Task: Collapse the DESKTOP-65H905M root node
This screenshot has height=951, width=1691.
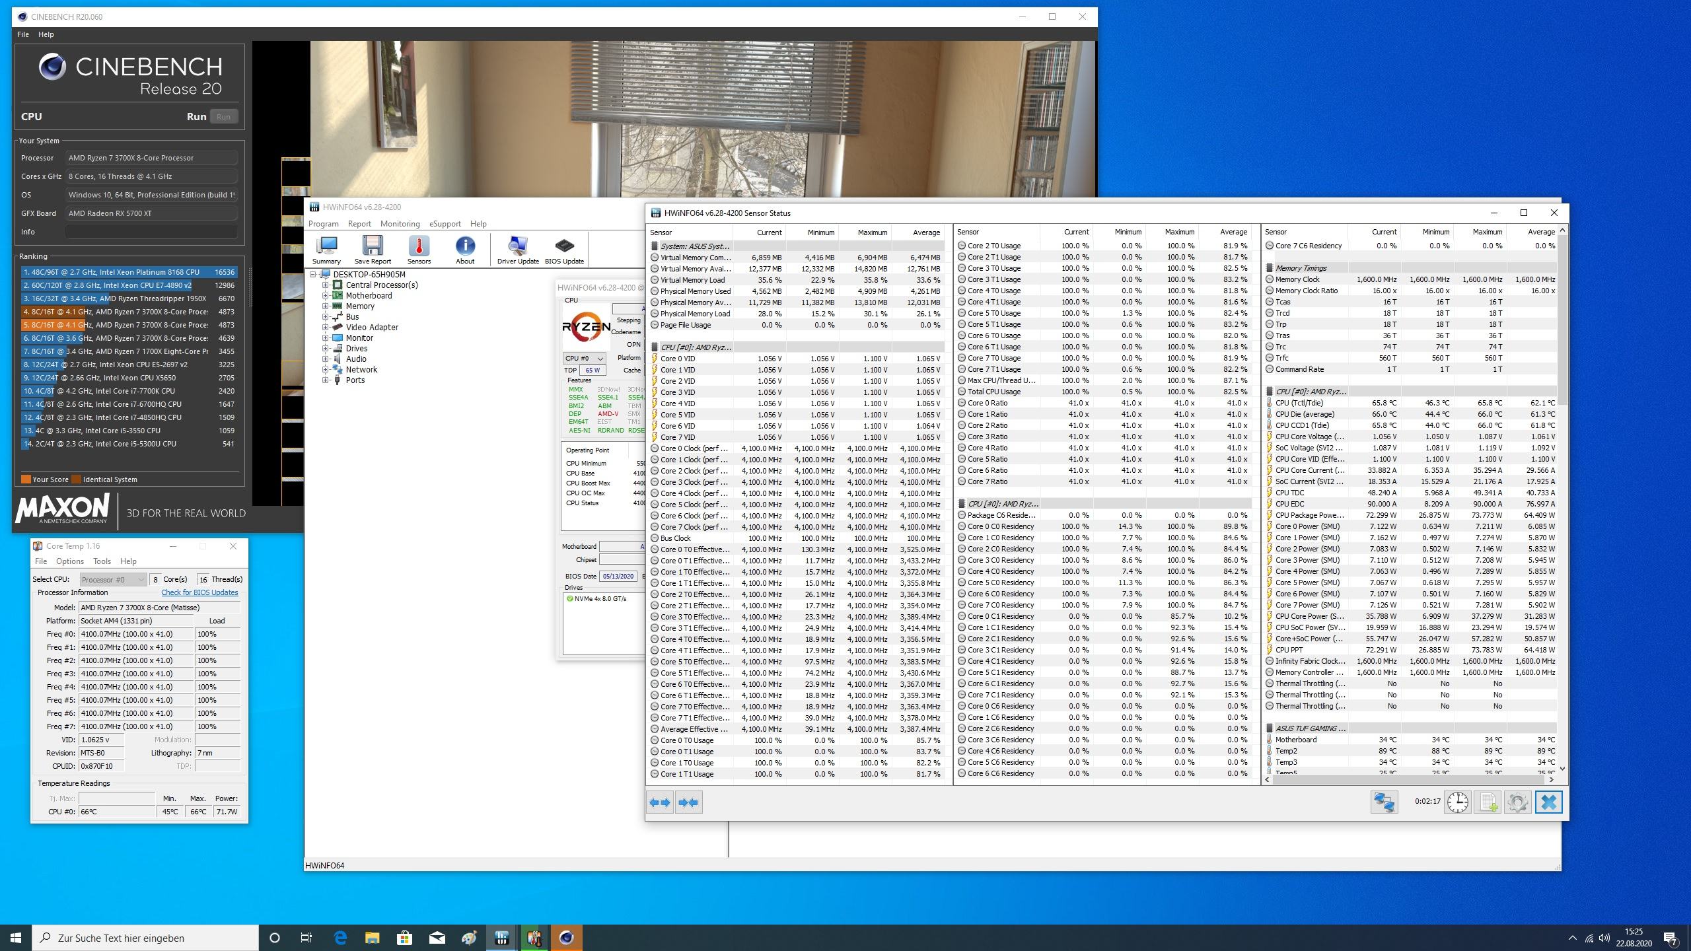Action: pyautogui.click(x=314, y=275)
